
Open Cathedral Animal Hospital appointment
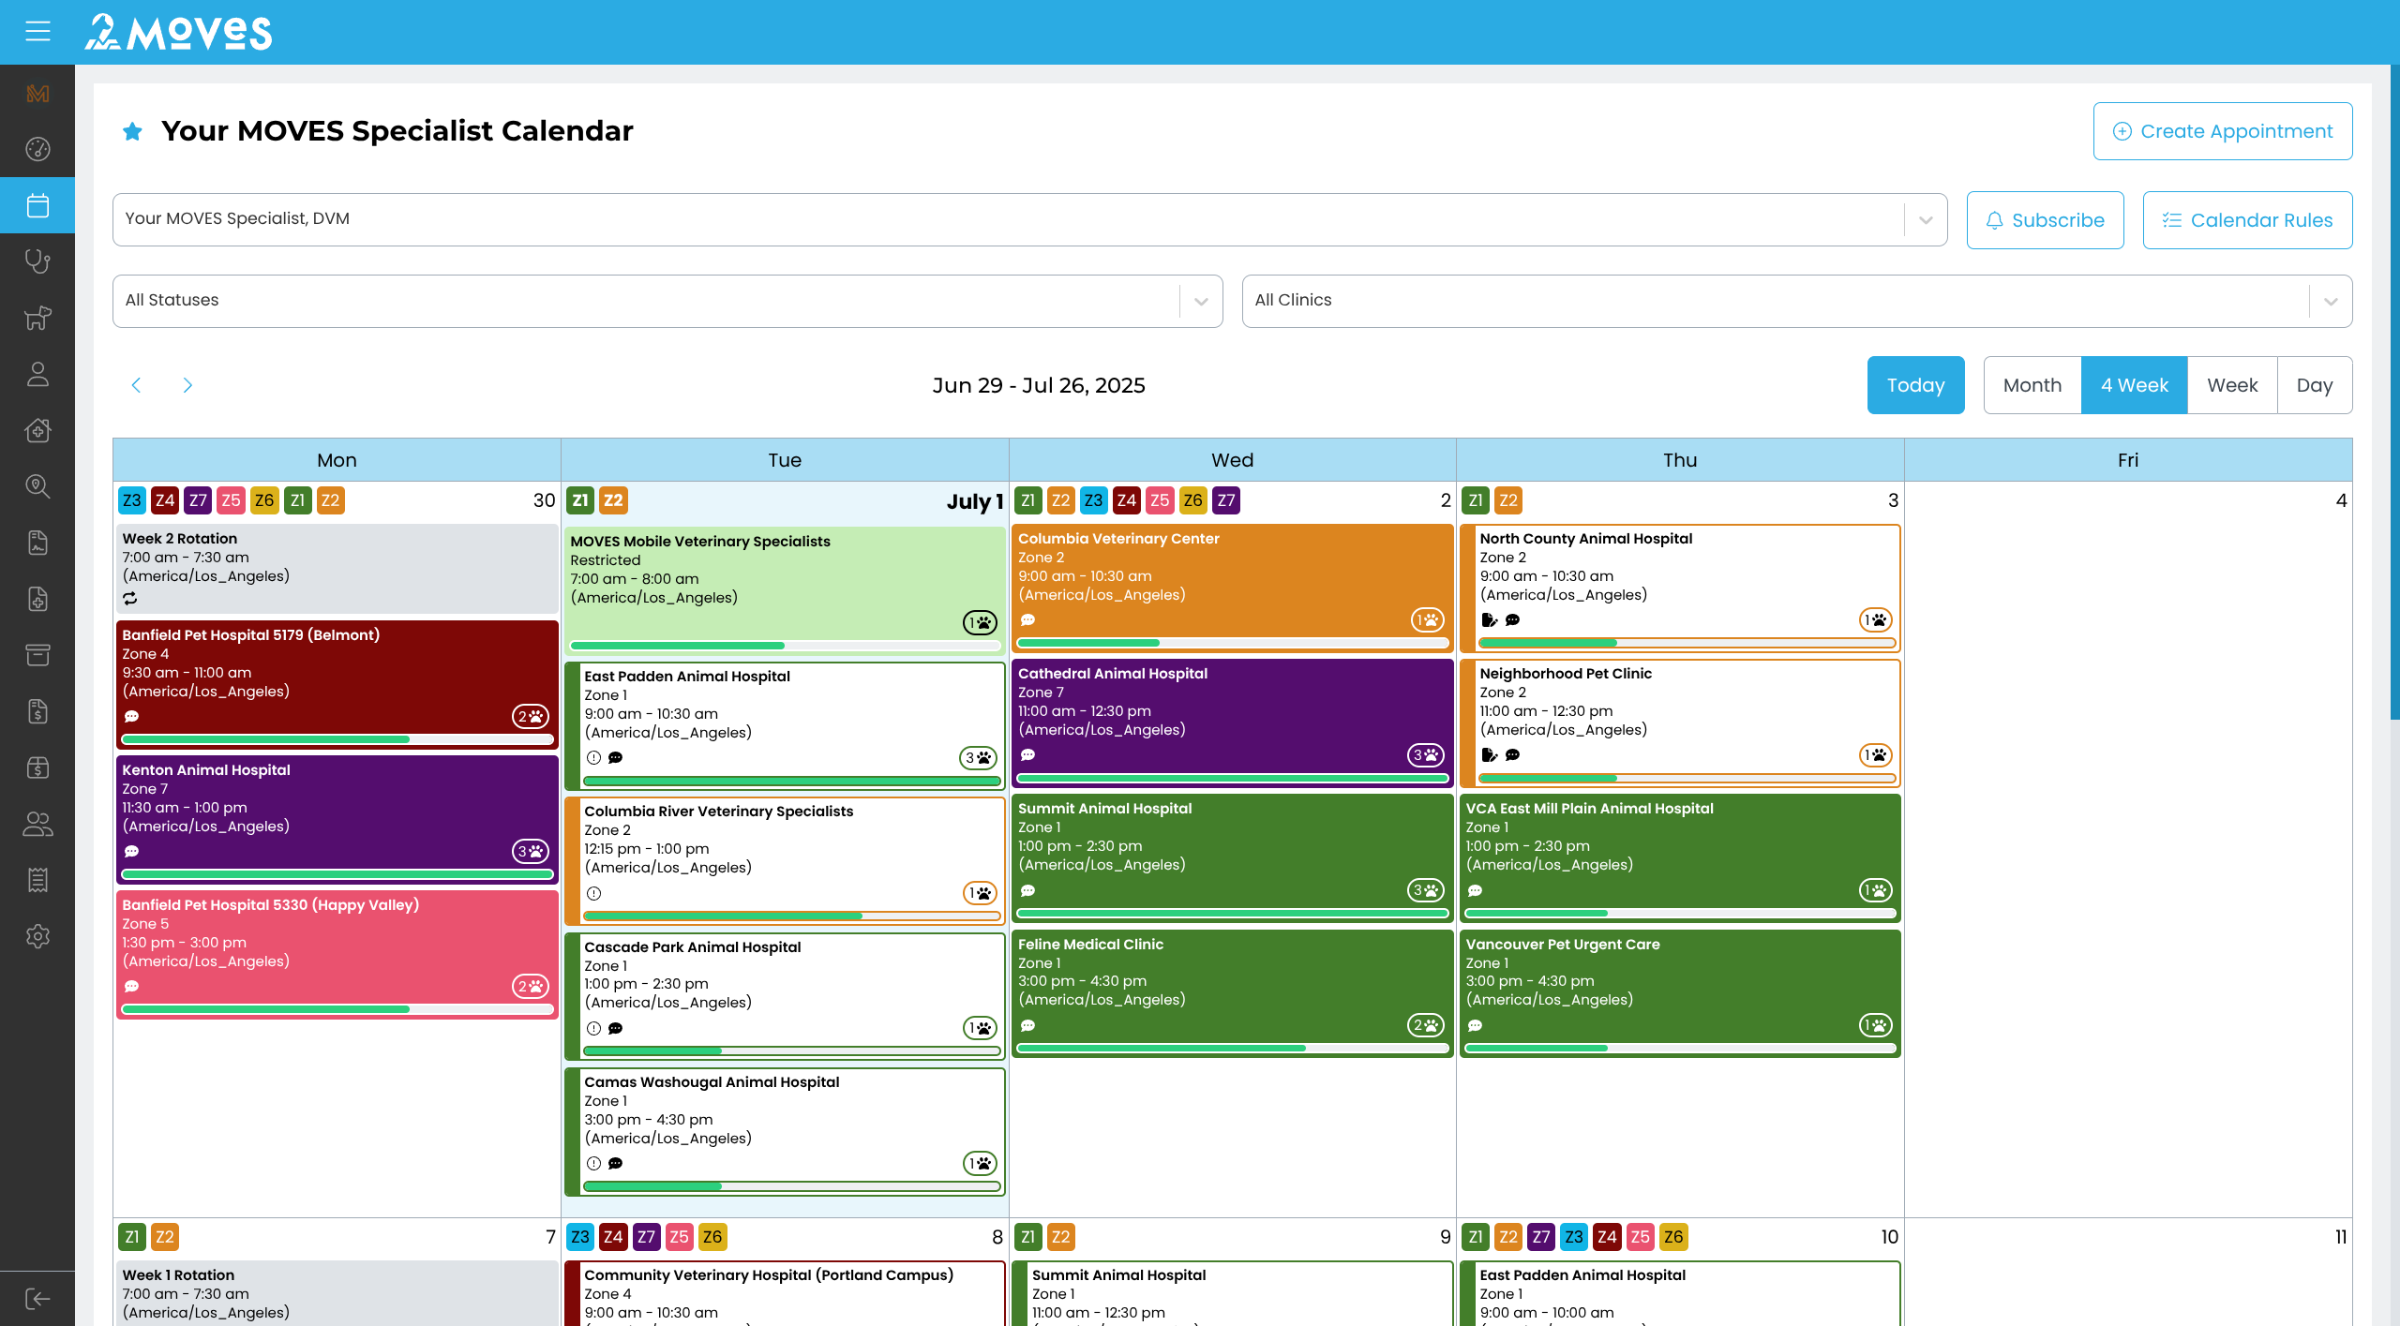tap(1233, 723)
